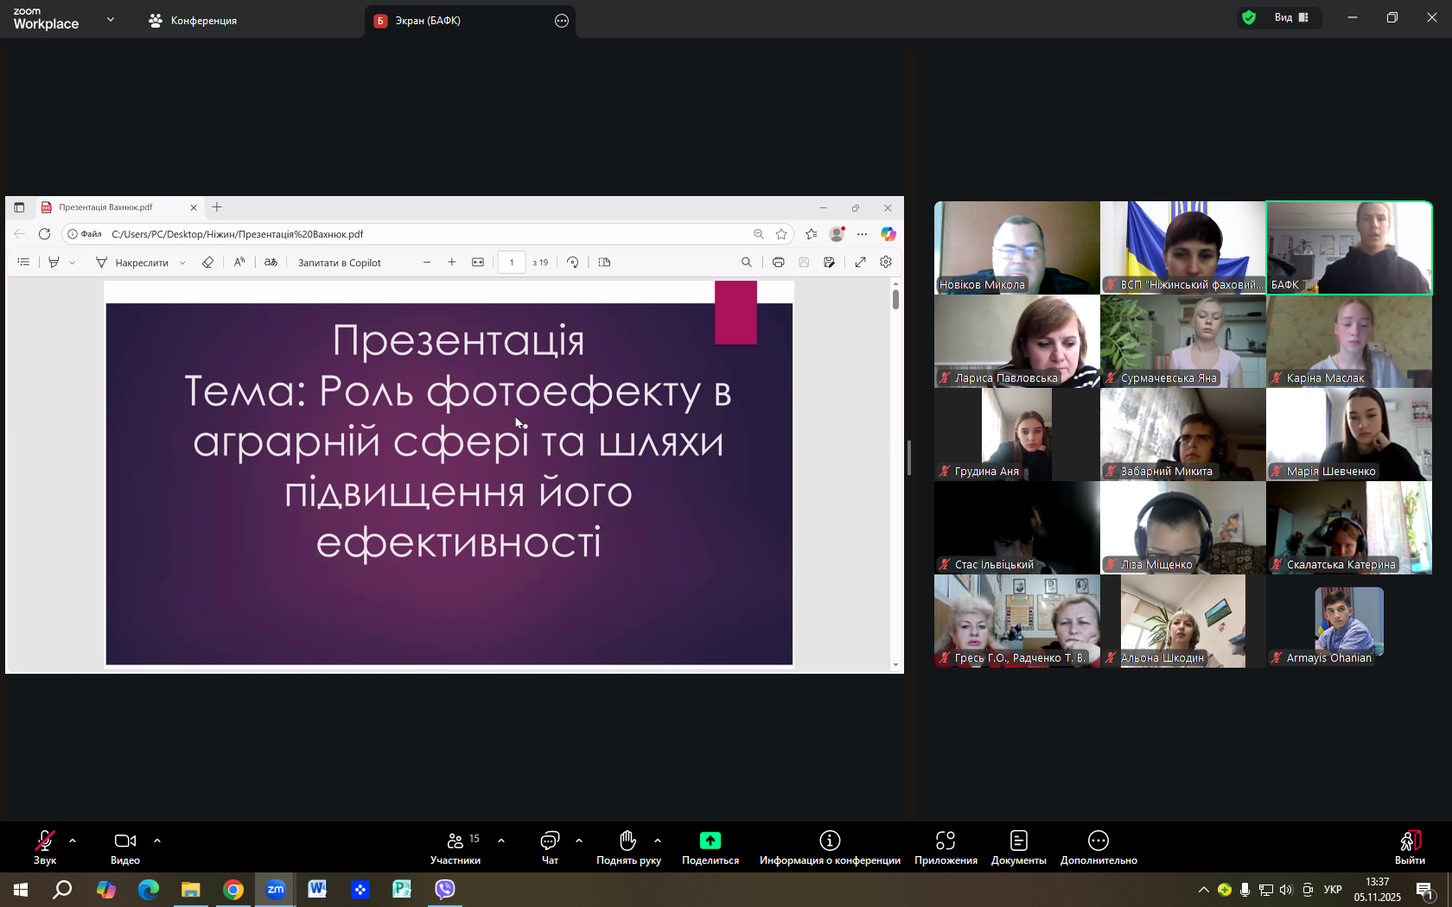Click the green encryption shield icon
Viewport: 1452px width, 907px height.
pyautogui.click(x=1249, y=17)
